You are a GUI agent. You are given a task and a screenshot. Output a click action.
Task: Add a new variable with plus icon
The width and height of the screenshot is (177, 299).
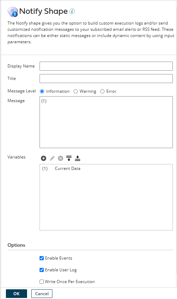[x=44, y=158]
